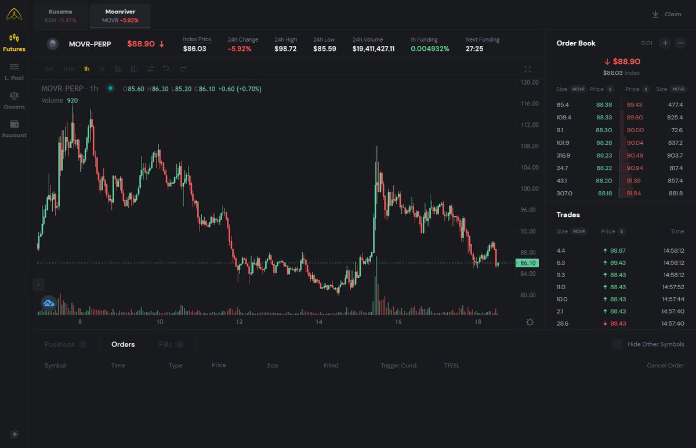696x448 pixels.
Task: Decrease order book precision with minus
Action: 680,43
